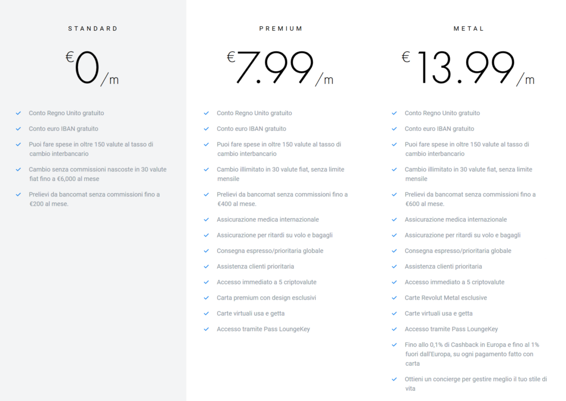Click checkmark next to Premium 'Assicurazione medica internazionale'
Screen dimensions: 566x401
(x=206, y=220)
